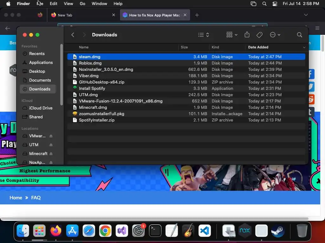Open Spotlight search in menu bar
The width and height of the screenshot is (325, 243).
(x=264, y=4)
